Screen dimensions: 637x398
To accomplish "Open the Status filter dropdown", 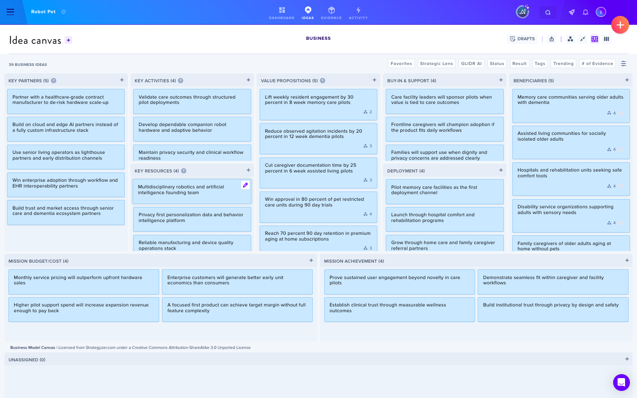I will [497, 64].
